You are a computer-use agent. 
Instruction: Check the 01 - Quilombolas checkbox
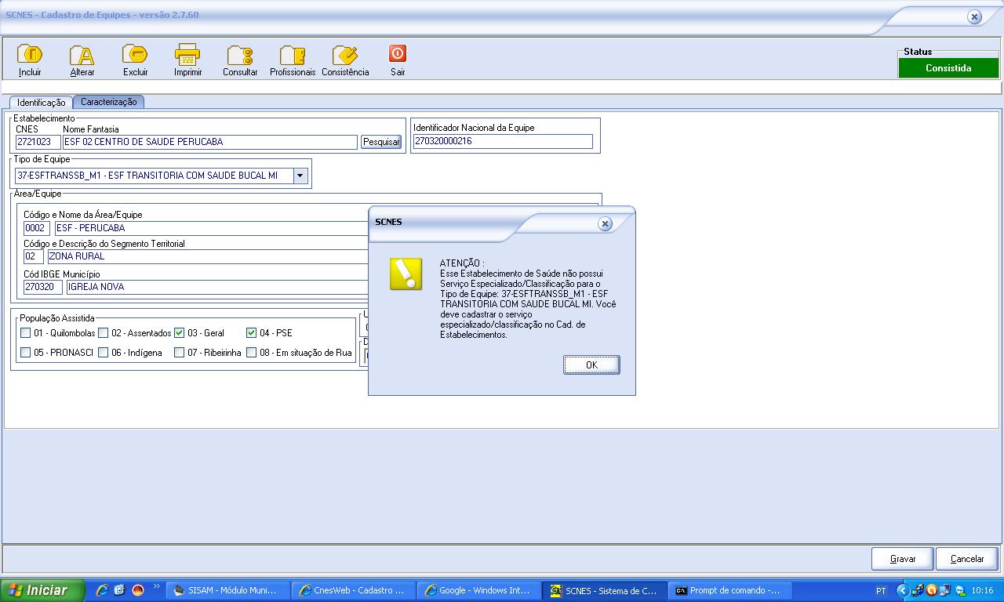click(x=26, y=333)
